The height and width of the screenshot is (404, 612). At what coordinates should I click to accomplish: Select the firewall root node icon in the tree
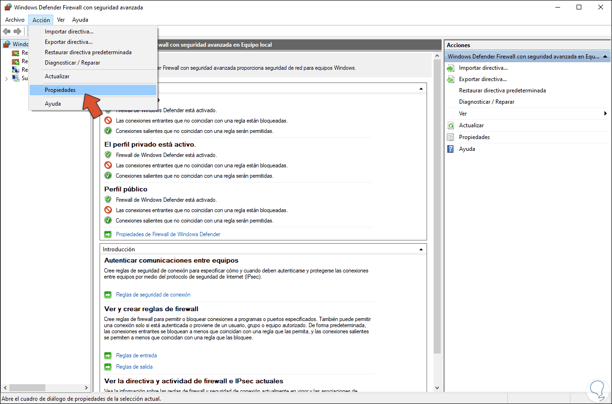[x=6, y=44]
